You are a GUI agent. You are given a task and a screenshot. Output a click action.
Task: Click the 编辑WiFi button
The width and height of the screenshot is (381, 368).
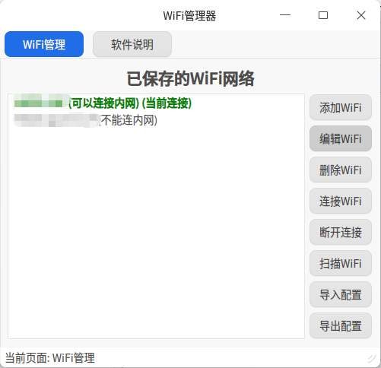(x=341, y=138)
